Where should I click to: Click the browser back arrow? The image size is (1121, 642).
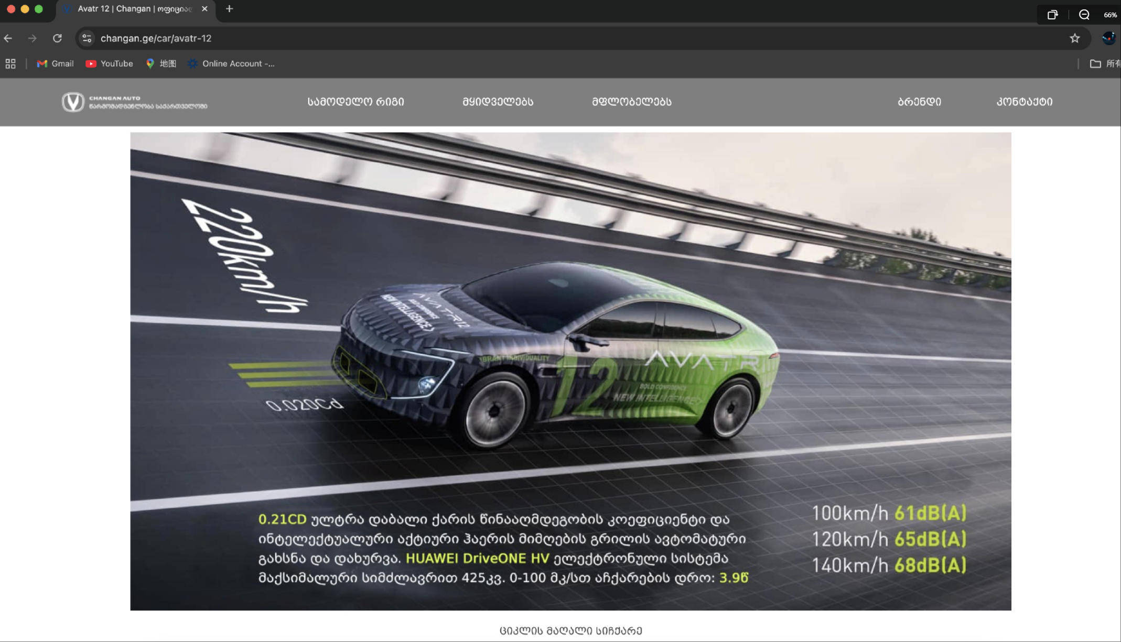[x=8, y=38]
